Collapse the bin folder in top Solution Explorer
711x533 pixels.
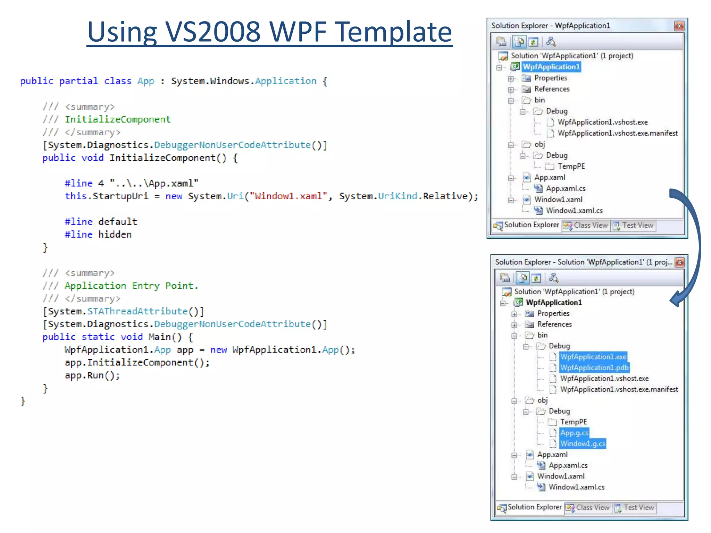click(x=511, y=101)
